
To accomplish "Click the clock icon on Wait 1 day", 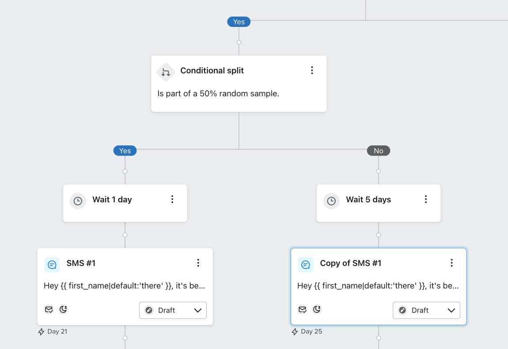I will click(78, 201).
